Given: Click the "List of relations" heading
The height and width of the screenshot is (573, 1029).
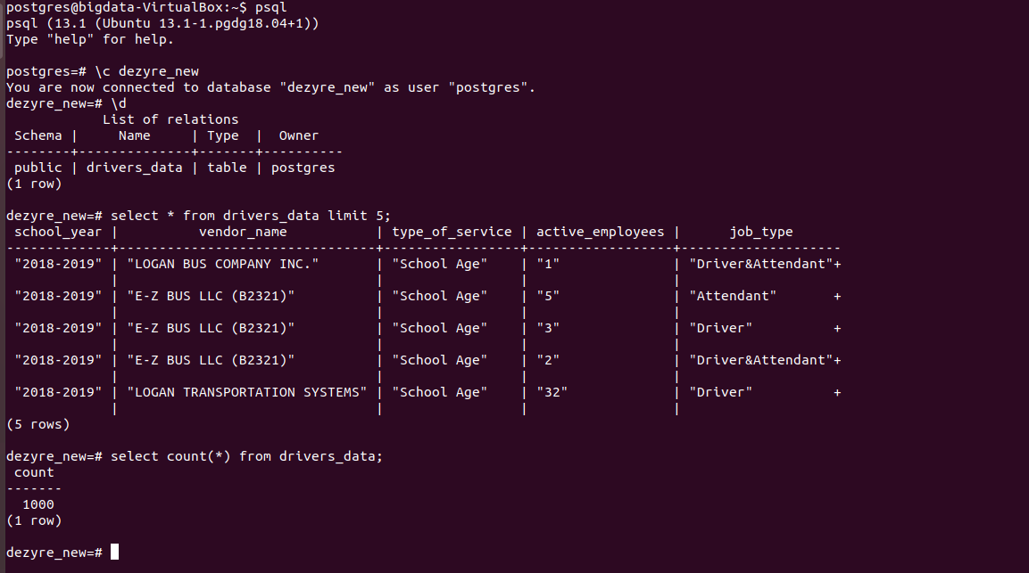Looking at the screenshot, I should tap(170, 119).
